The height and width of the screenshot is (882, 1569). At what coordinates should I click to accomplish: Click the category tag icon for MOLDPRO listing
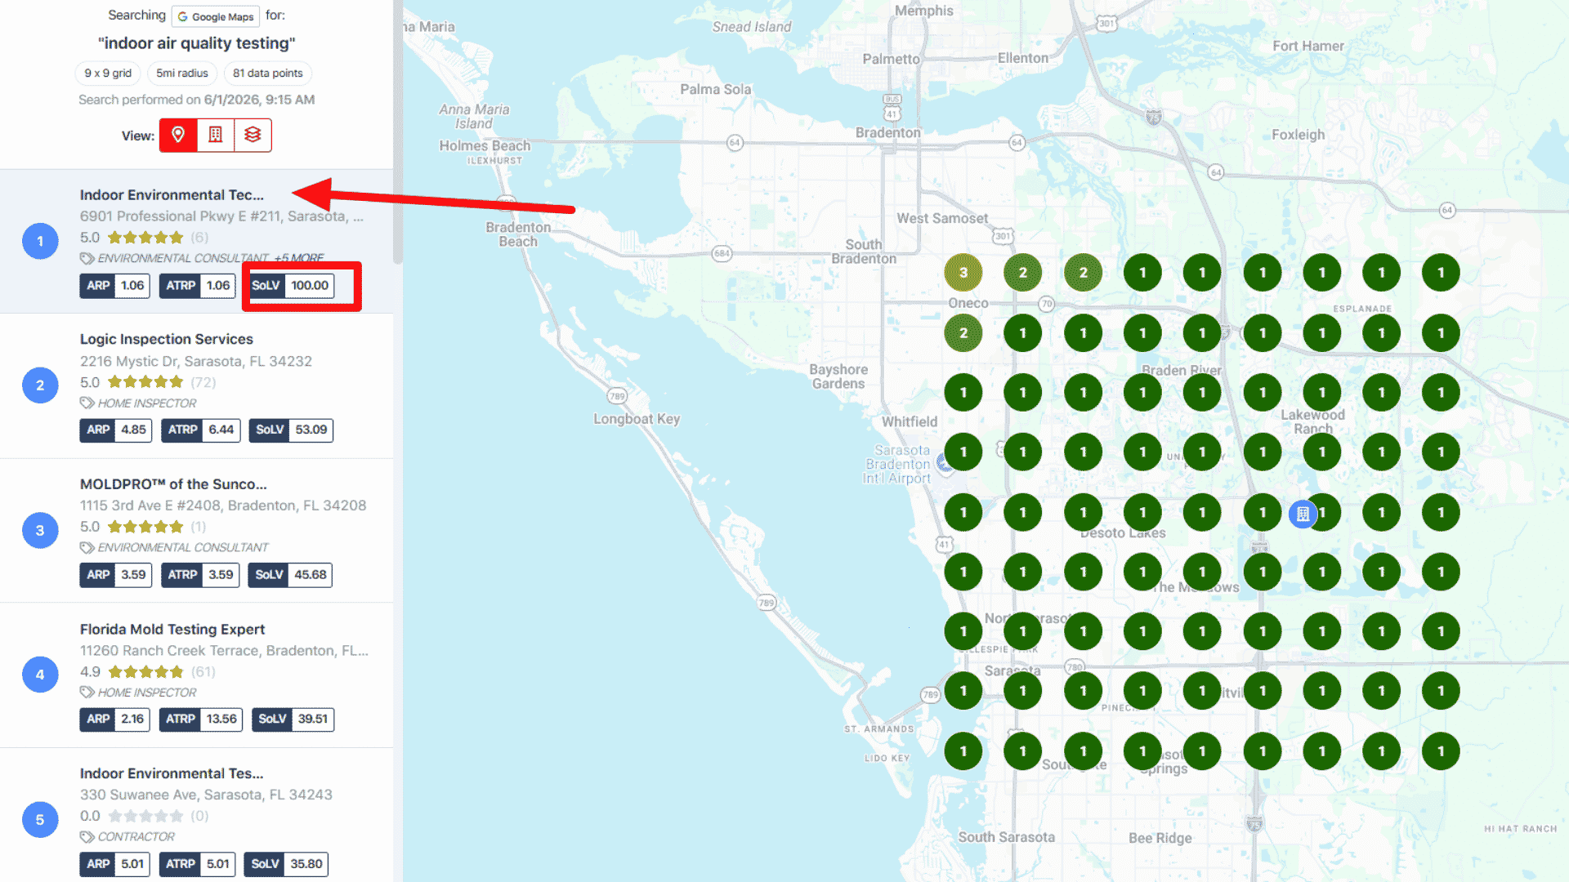coord(87,547)
